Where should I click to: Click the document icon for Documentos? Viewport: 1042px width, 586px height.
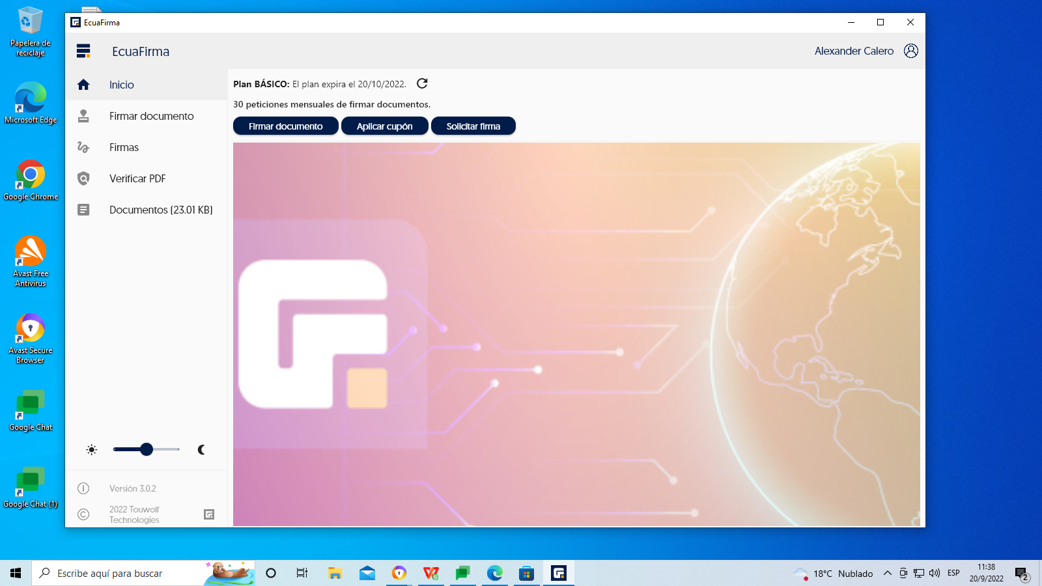83,210
